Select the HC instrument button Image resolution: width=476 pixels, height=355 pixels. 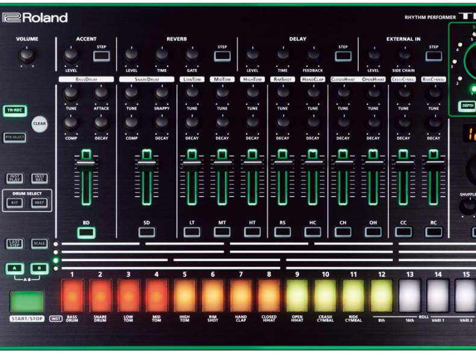click(x=313, y=232)
